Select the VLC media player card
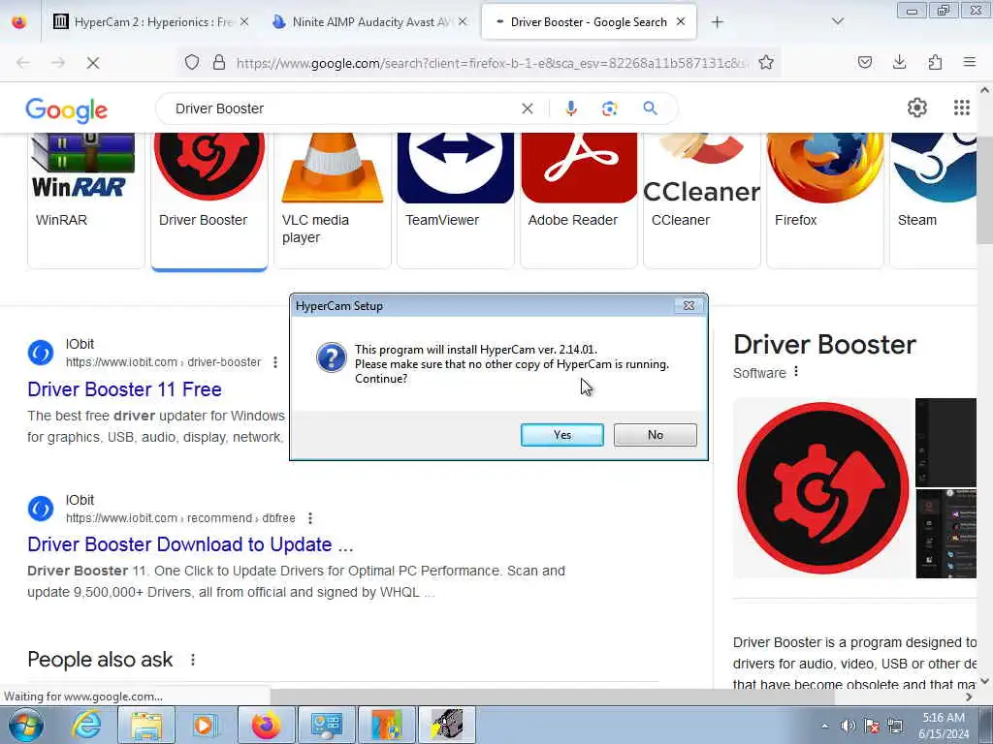 [x=333, y=200]
